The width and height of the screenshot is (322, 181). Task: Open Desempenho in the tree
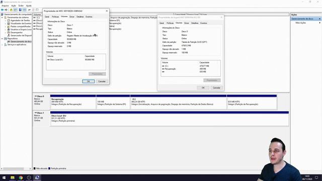click(x=17, y=32)
